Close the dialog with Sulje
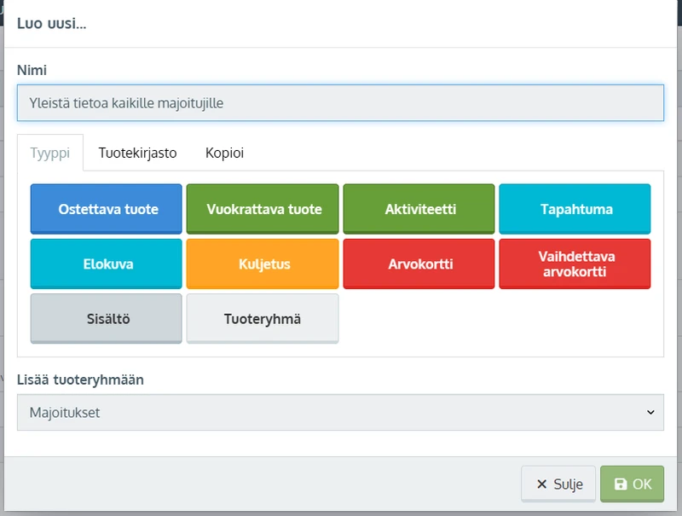Viewport: 682px width, 516px height. [x=558, y=484]
